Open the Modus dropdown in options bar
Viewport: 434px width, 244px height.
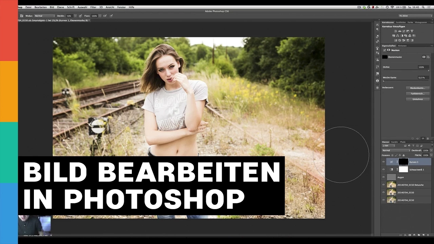(44, 16)
